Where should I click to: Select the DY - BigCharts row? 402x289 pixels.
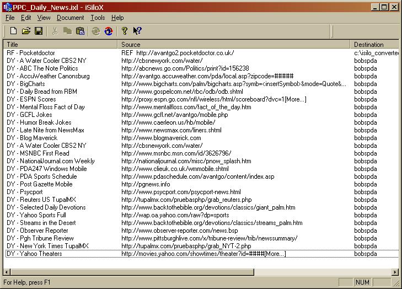(202, 84)
